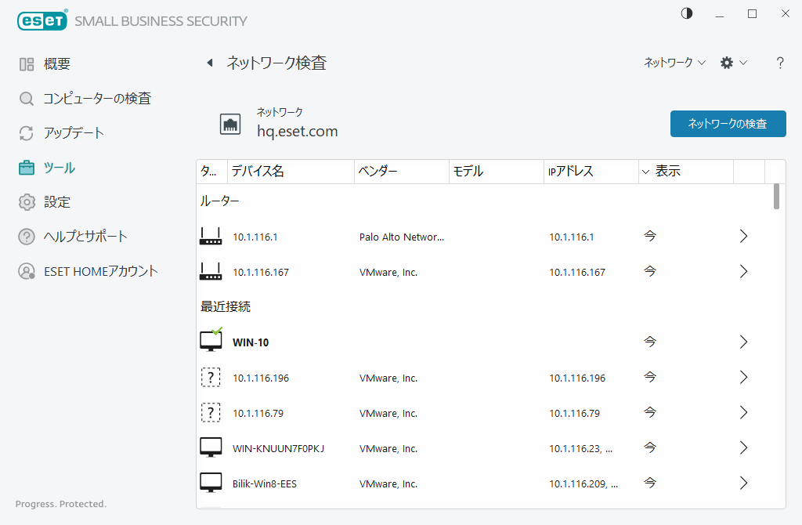Click the WIN-10 device monitor icon
The image size is (802, 525).
pos(210,340)
